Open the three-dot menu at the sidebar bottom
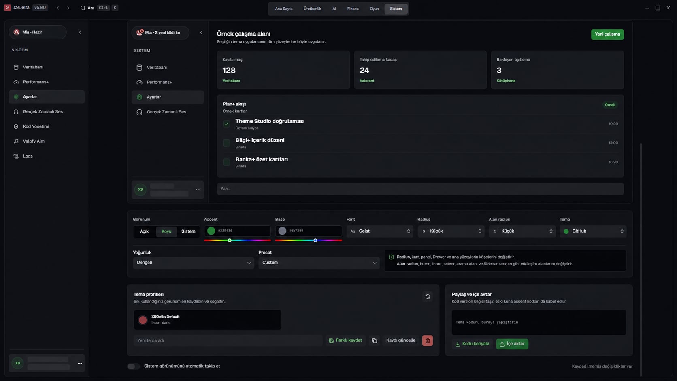 (80, 363)
